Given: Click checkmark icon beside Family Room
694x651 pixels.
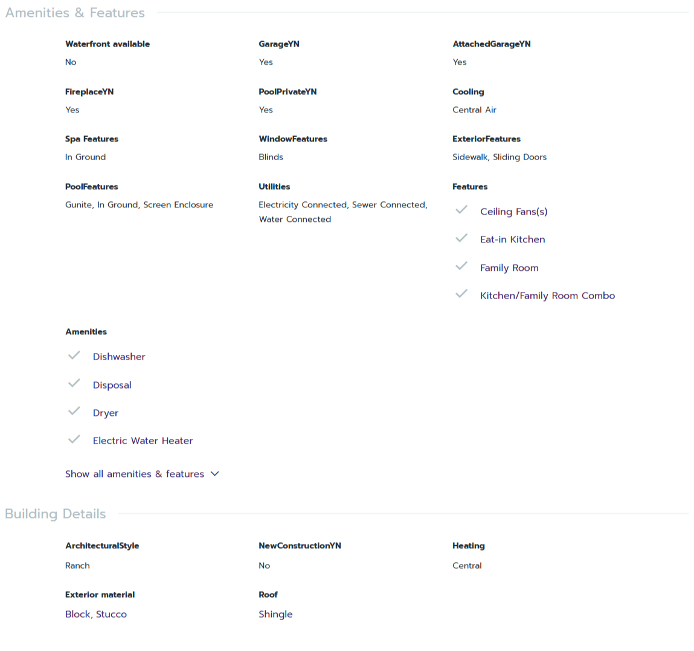Looking at the screenshot, I should (461, 266).
